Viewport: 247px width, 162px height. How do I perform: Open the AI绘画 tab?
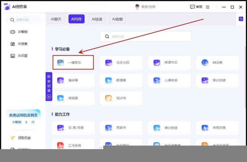point(97,19)
